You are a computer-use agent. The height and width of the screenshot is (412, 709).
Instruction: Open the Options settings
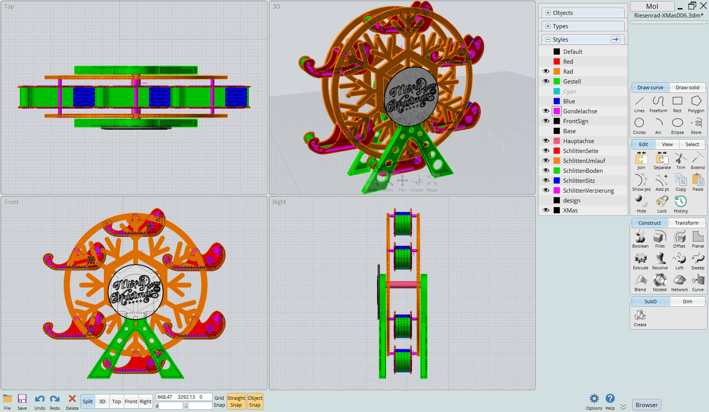pos(594,402)
